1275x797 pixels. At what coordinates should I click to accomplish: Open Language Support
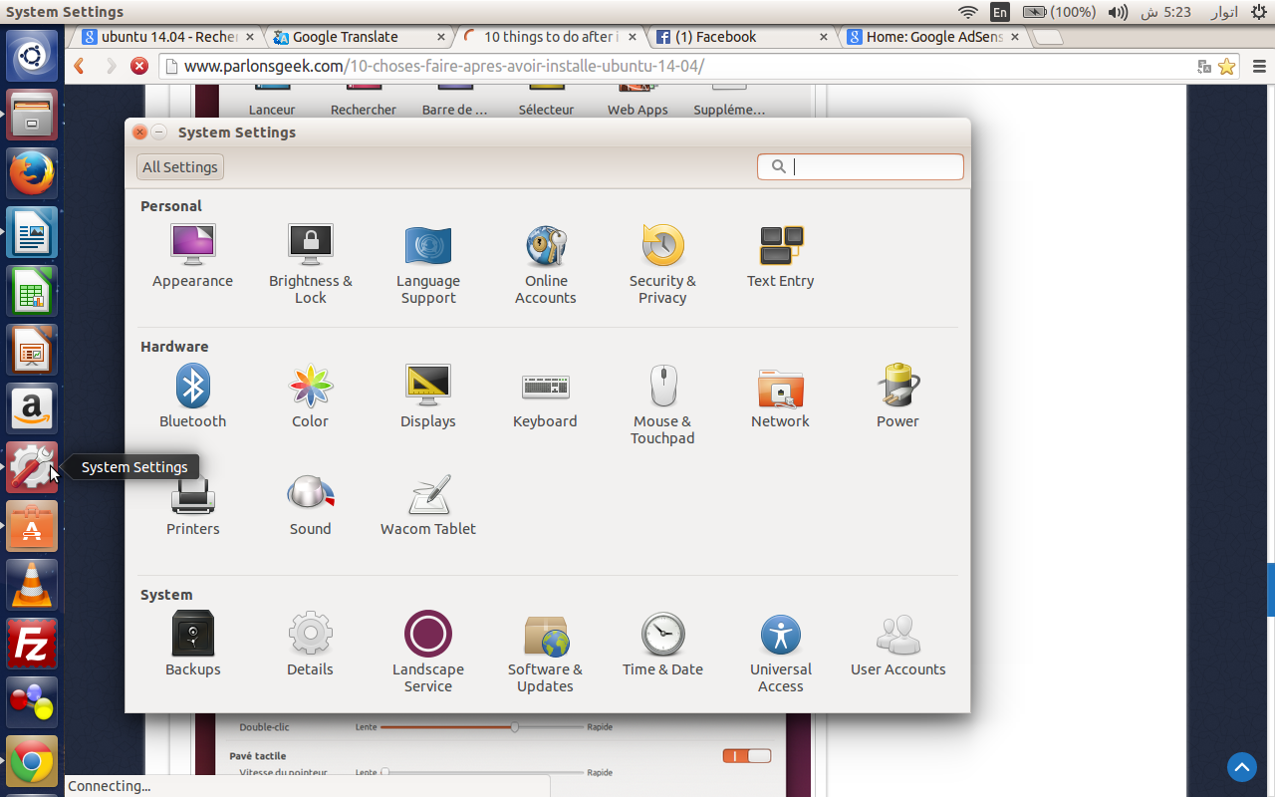click(428, 265)
